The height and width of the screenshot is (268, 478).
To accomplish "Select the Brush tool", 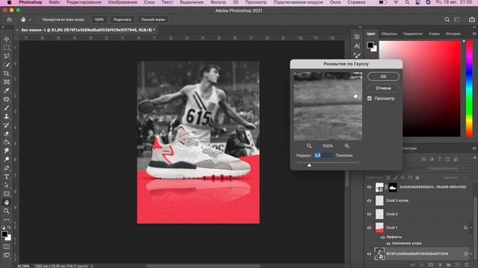I will pyautogui.click(x=7, y=108).
